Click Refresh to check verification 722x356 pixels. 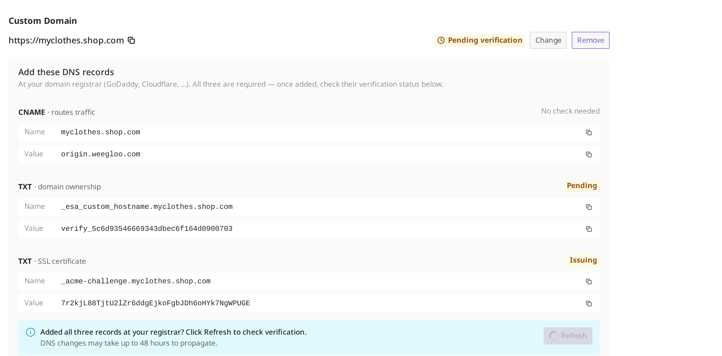pyautogui.click(x=568, y=336)
